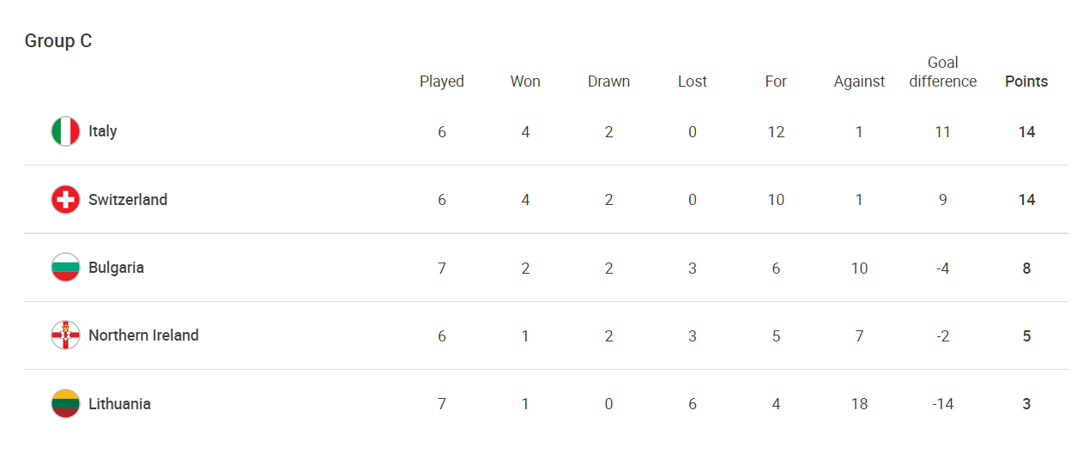1089x459 pixels.
Task: Click the Lithuania flag icon
Action: click(65, 404)
